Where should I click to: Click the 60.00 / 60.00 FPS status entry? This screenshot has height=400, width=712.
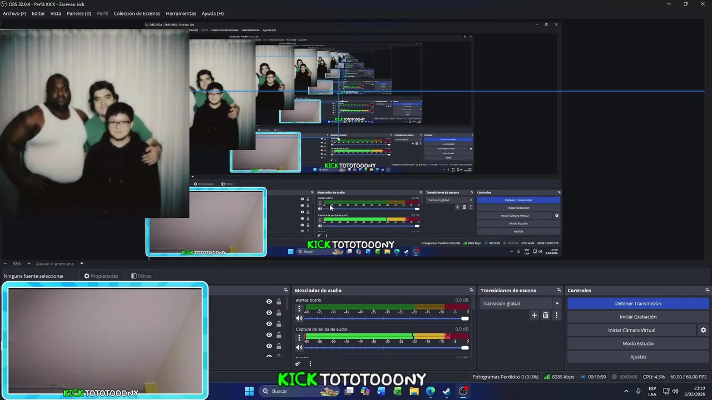pos(689,377)
